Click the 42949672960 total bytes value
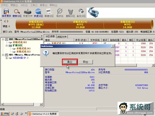 pos(142,85)
